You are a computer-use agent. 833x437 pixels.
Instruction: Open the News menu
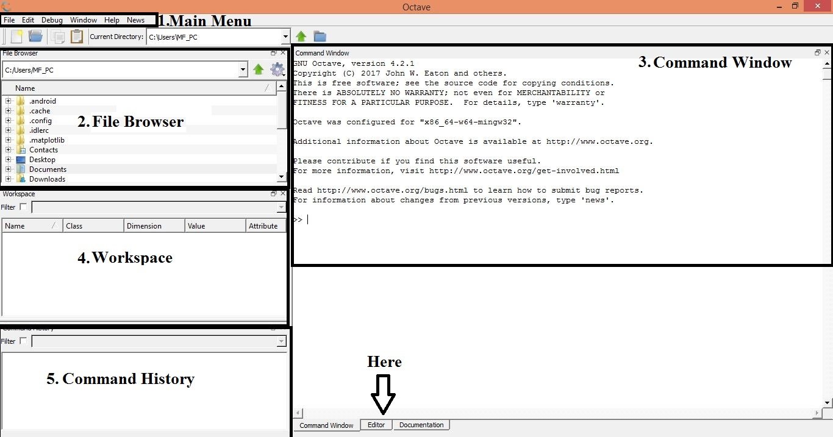[135, 20]
